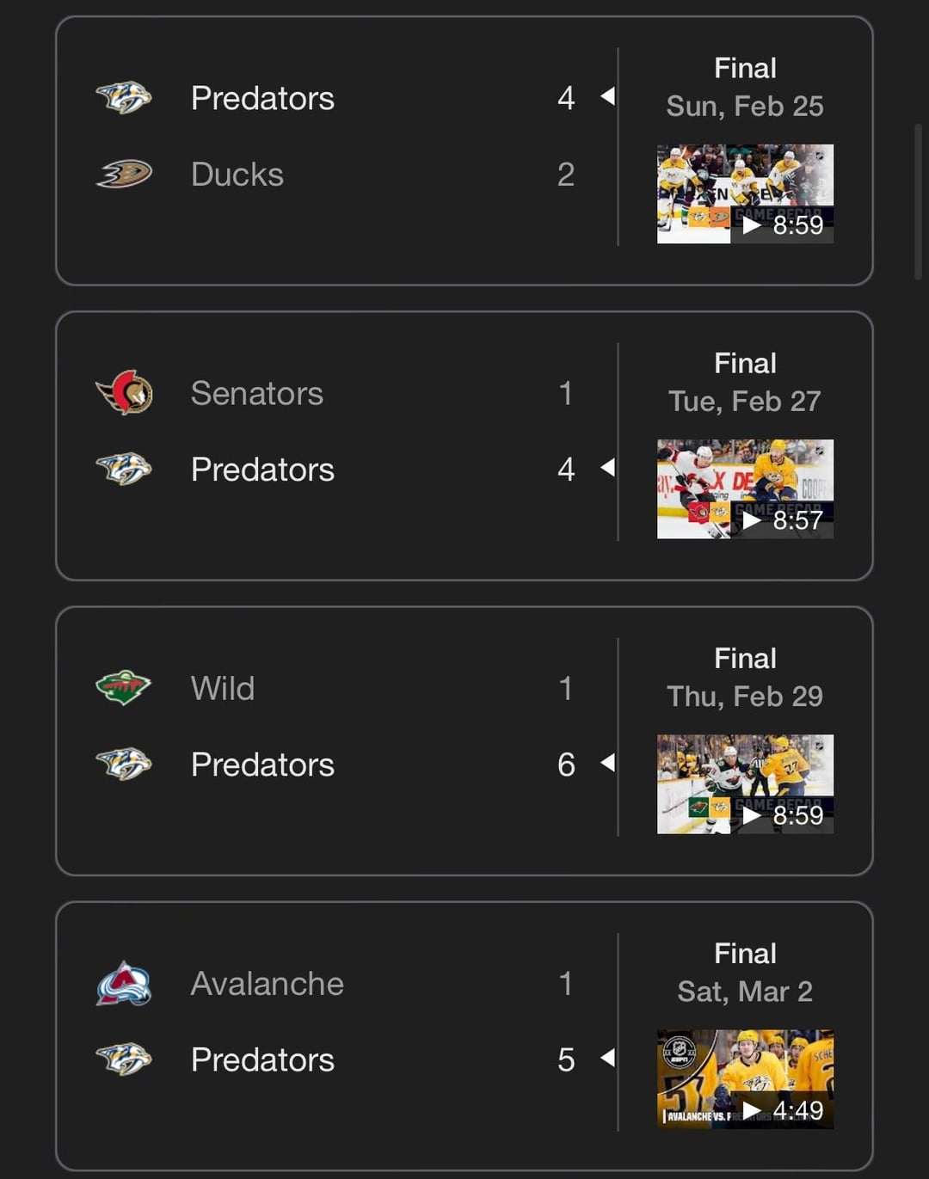
Task: Play the Predators vs Ducks recap video
Action: tap(745, 194)
